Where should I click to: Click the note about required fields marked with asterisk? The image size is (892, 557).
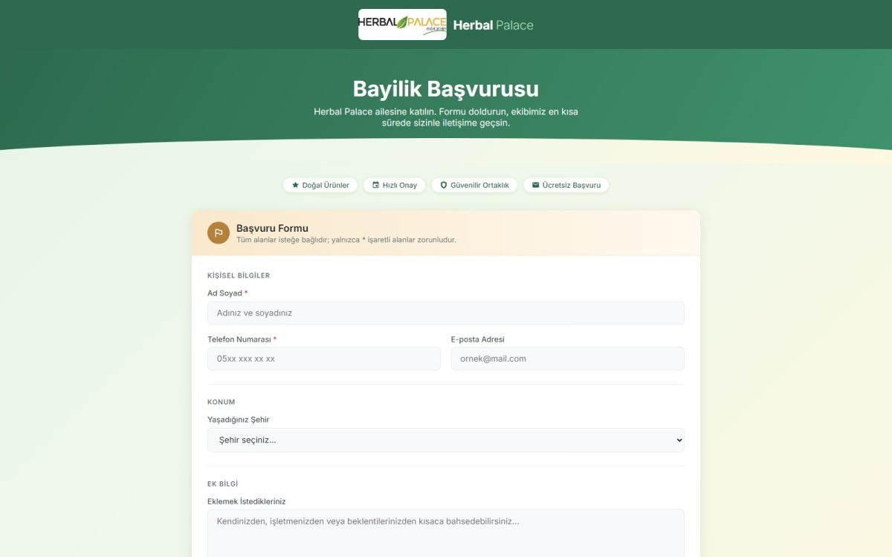[346, 240]
